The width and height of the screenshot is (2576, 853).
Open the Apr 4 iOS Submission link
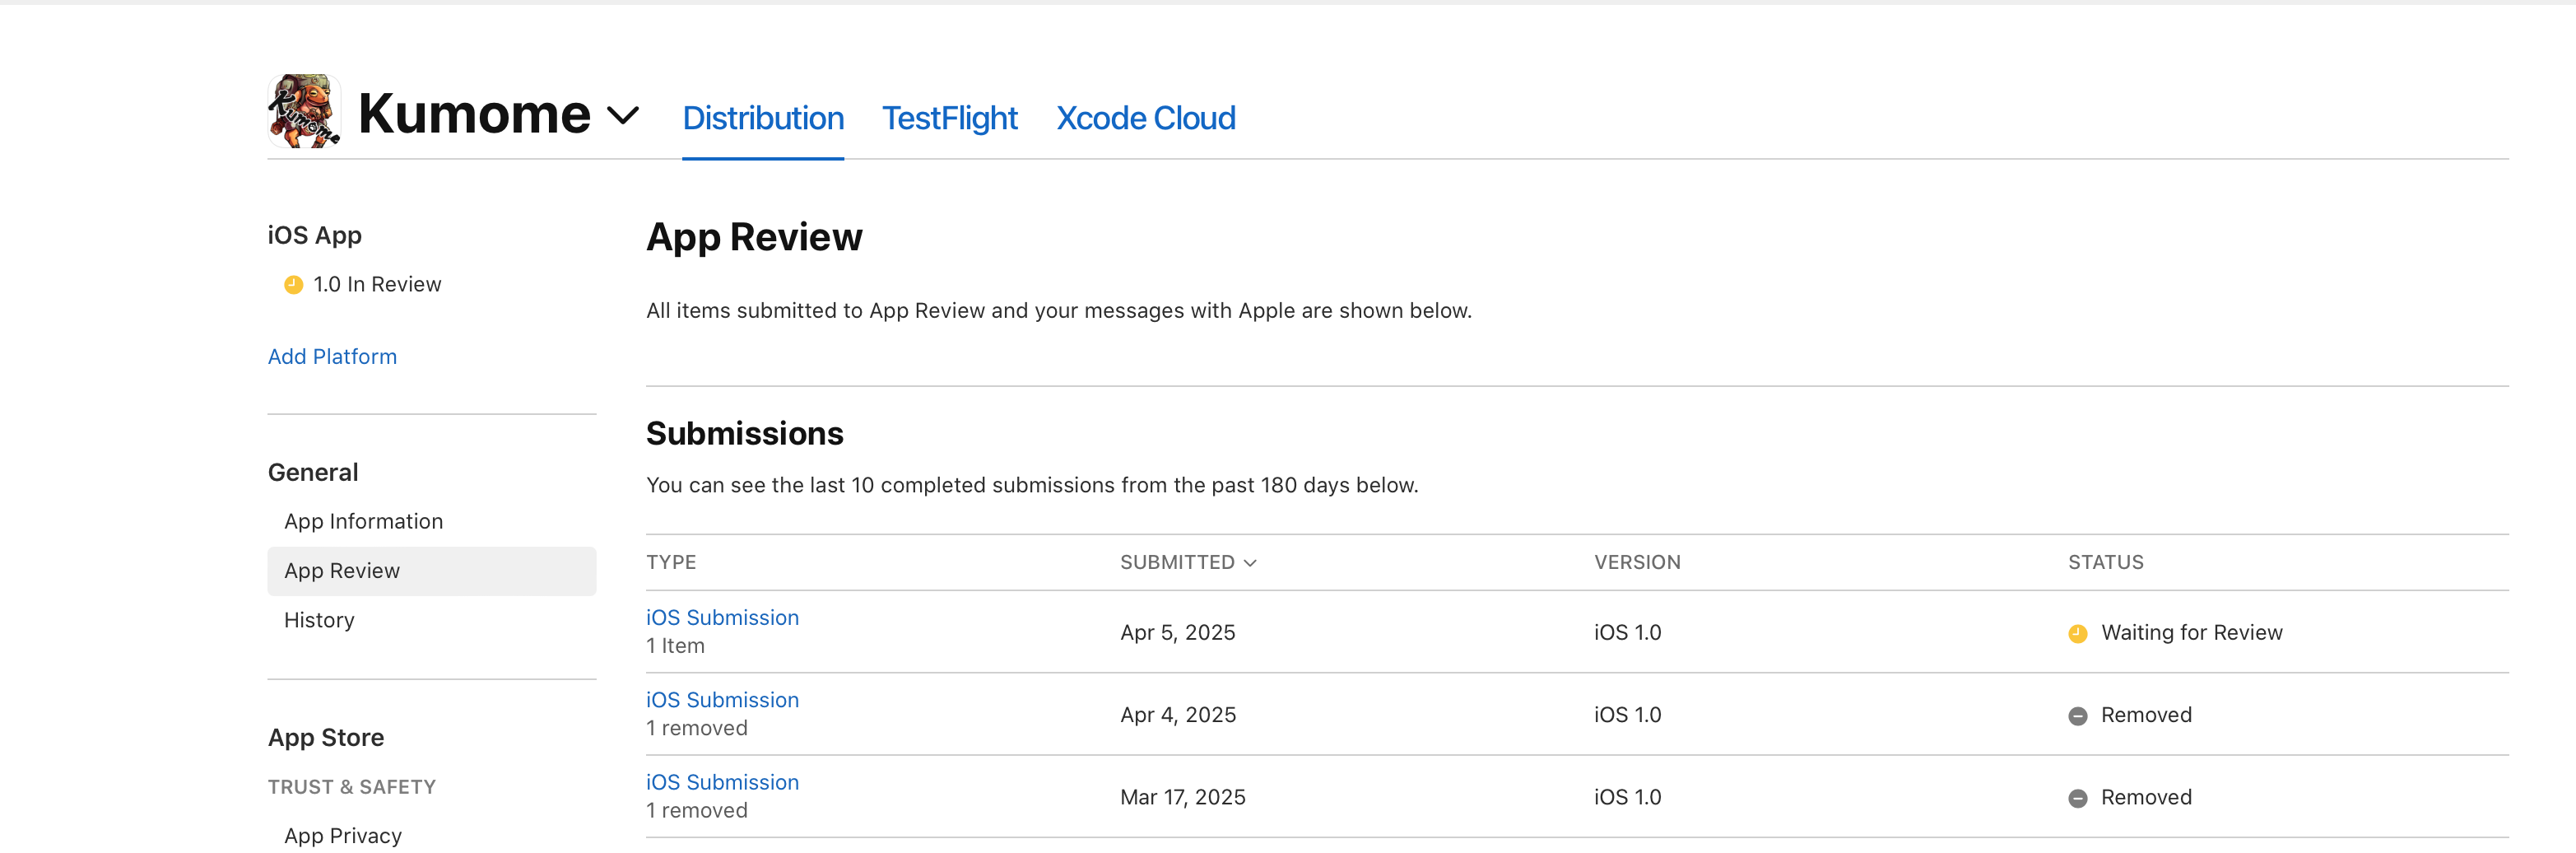point(722,700)
